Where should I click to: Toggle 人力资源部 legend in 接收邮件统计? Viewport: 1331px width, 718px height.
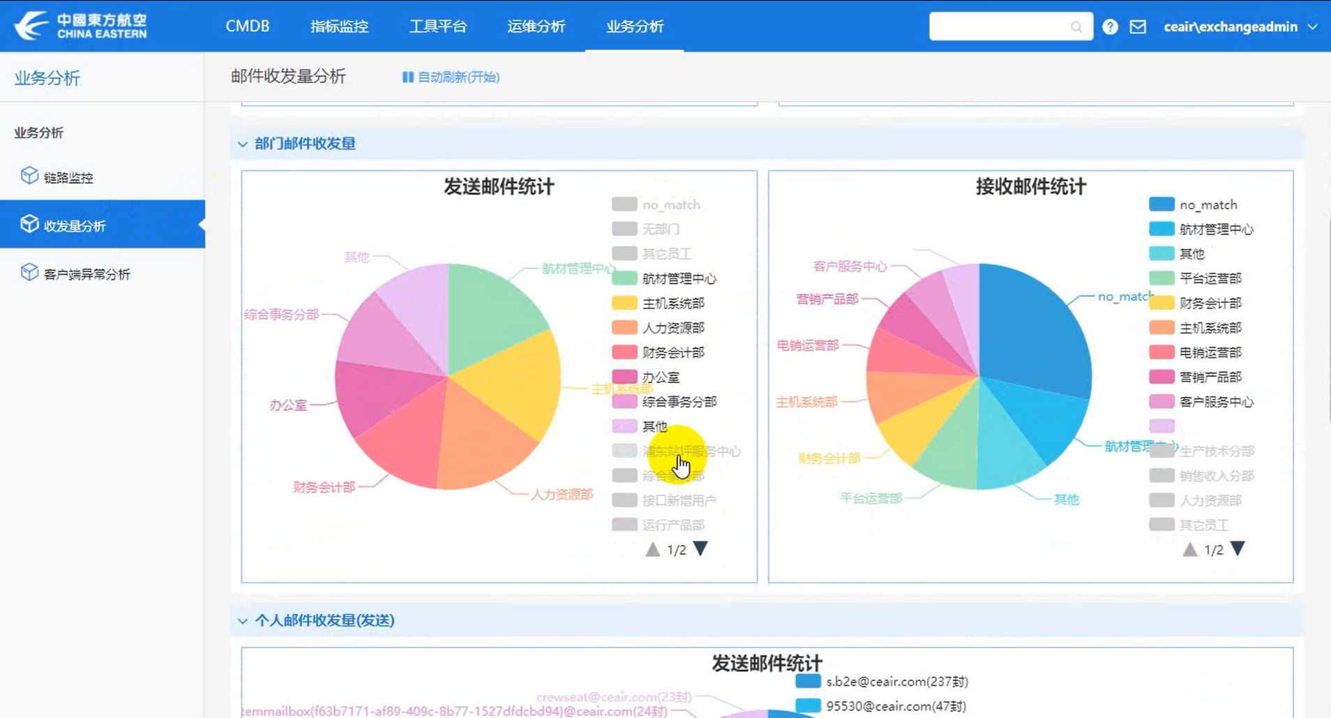1195,500
